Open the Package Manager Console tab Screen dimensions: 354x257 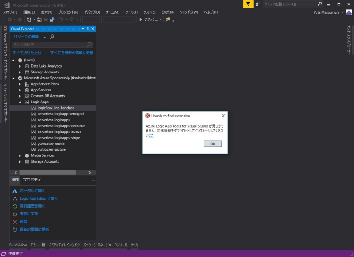click(105, 245)
